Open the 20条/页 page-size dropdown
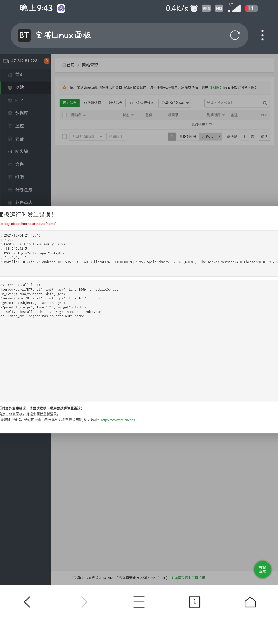 [x=211, y=136]
